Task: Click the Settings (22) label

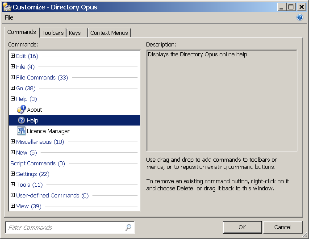Action: coord(33,174)
